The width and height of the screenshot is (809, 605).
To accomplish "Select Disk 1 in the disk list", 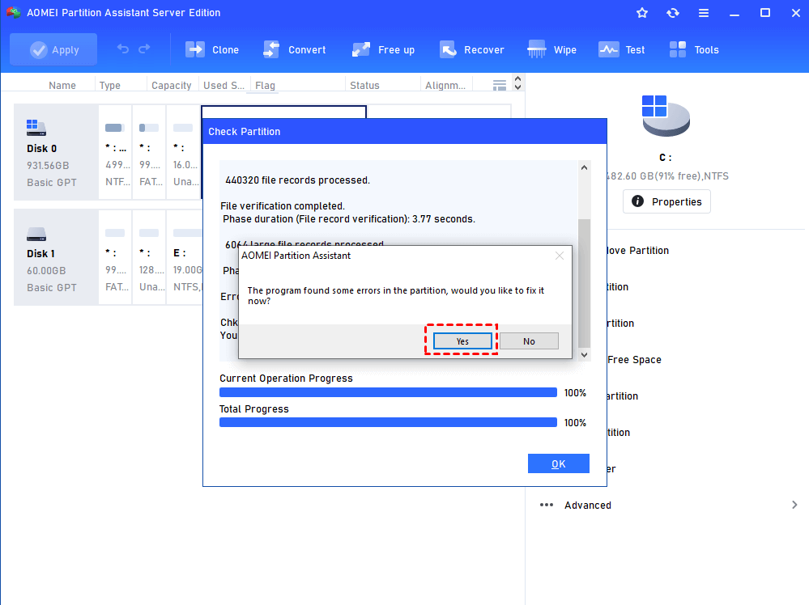I will 56,257.
